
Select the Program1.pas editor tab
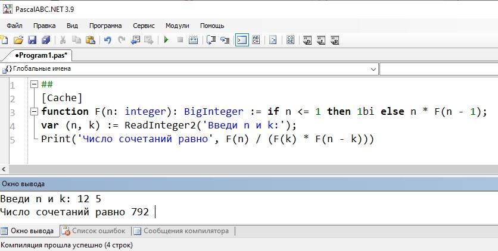[41, 55]
